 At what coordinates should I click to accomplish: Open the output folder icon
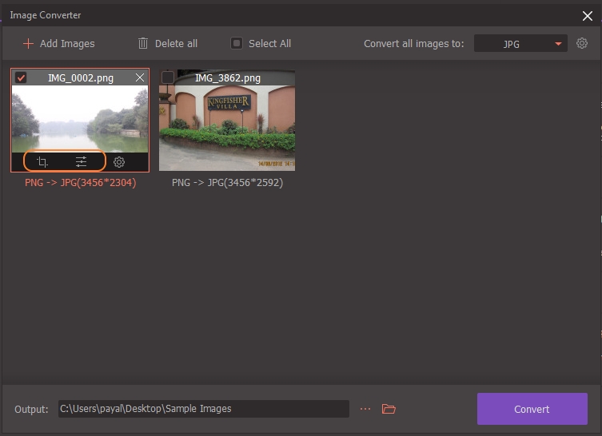389,409
